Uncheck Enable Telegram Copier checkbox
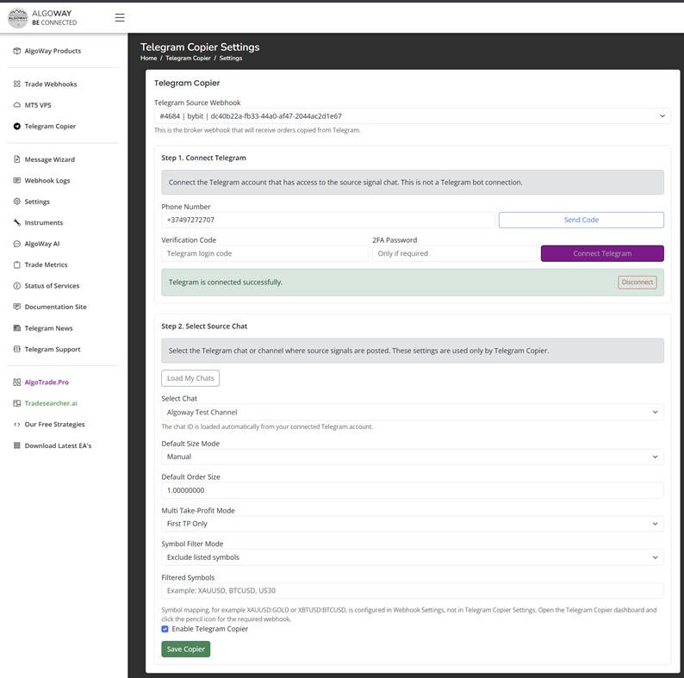The height and width of the screenshot is (678, 684). pyautogui.click(x=165, y=629)
